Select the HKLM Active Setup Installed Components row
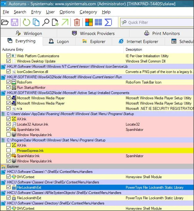This screenshot has width=194, height=211. click(x=97, y=93)
